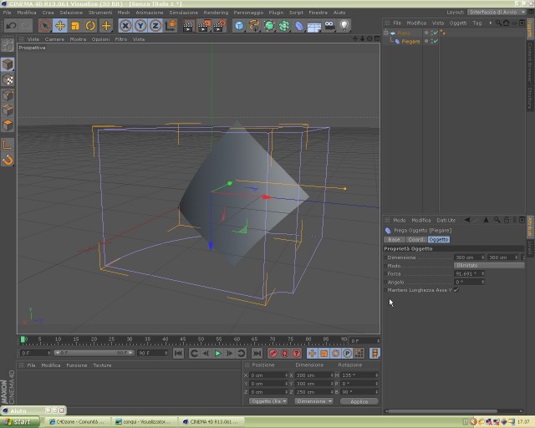Play the animation forward
Viewport: 535px width, 428px height.
pos(217,354)
